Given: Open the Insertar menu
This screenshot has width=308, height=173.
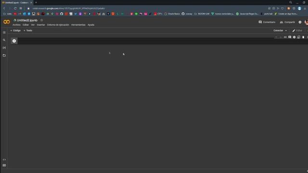Looking at the screenshot, I should click(x=41, y=25).
